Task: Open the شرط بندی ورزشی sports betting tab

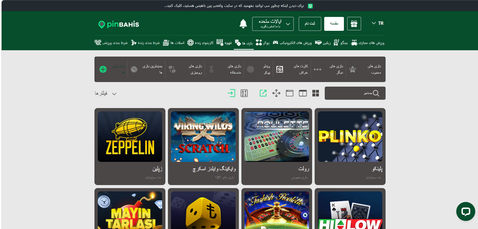Action: click(x=111, y=43)
